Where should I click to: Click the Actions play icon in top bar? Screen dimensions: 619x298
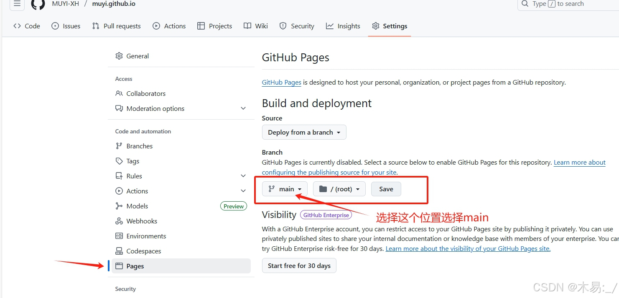pyautogui.click(x=156, y=26)
